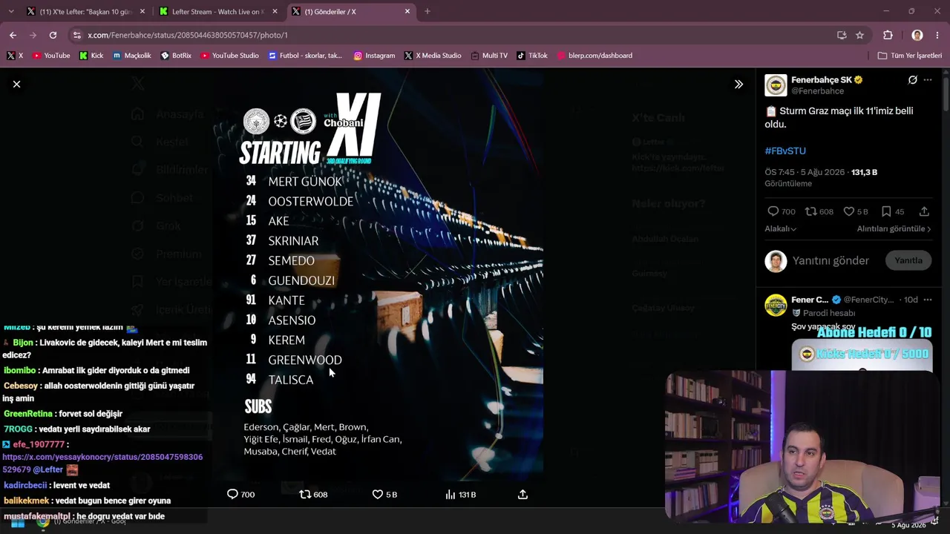
Task: Open the Chrome extensions puzzle icon
Action: (888, 35)
